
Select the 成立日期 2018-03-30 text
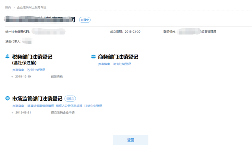coord(125,31)
